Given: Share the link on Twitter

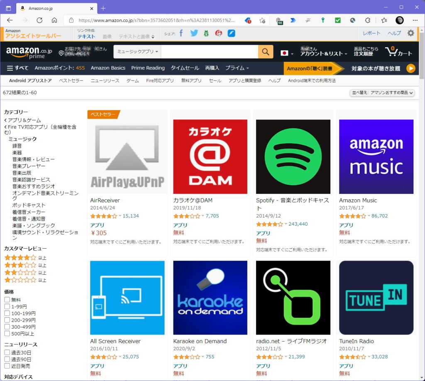Looking at the screenshot, I should pyautogui.click(x=194, y=33).
